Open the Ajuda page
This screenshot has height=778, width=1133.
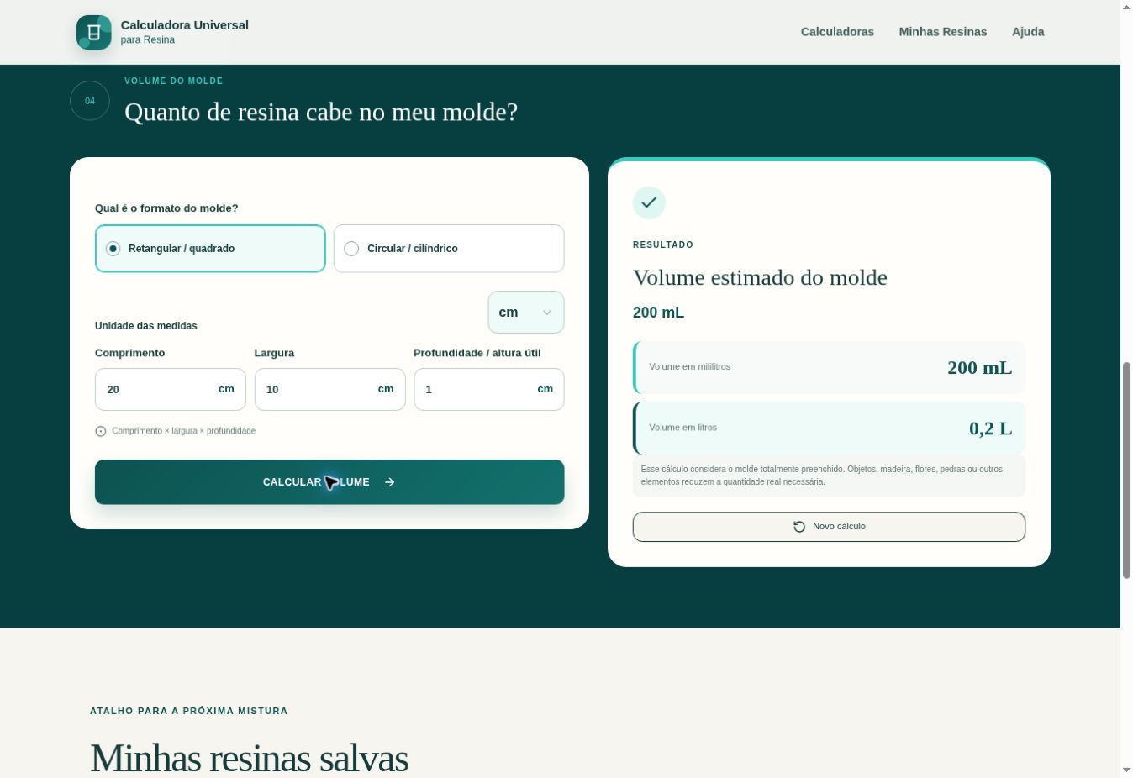click(x=1028, y=32)
